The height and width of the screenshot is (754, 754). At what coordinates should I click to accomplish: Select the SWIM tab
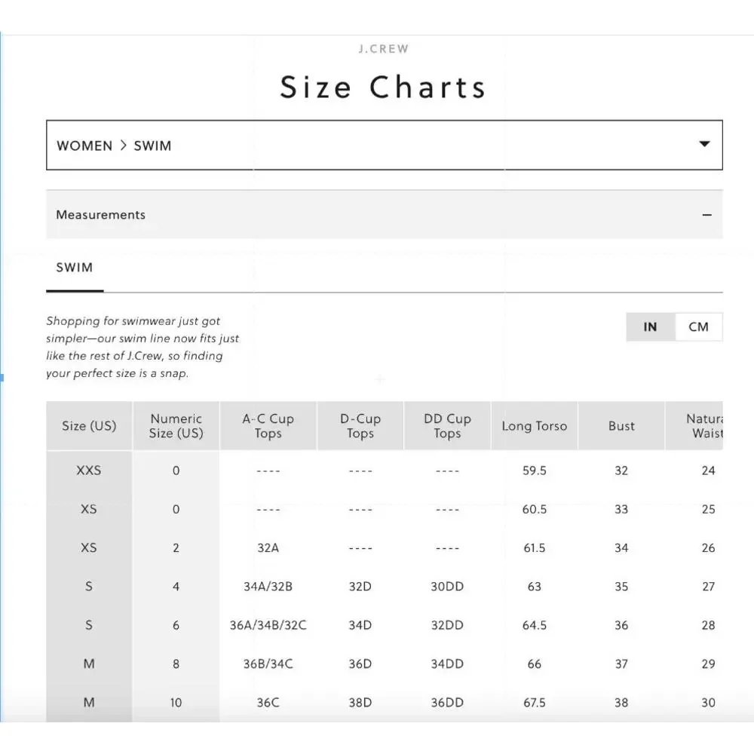point(75,268)
